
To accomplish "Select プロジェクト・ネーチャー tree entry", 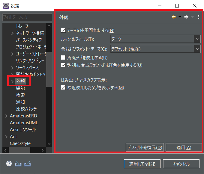I will (x=31, y=47).
